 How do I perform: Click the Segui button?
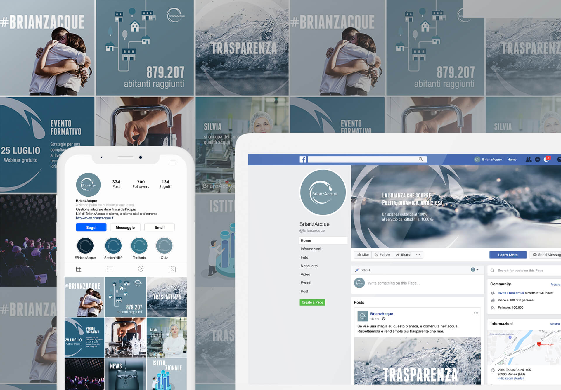[x=91, y=228]
